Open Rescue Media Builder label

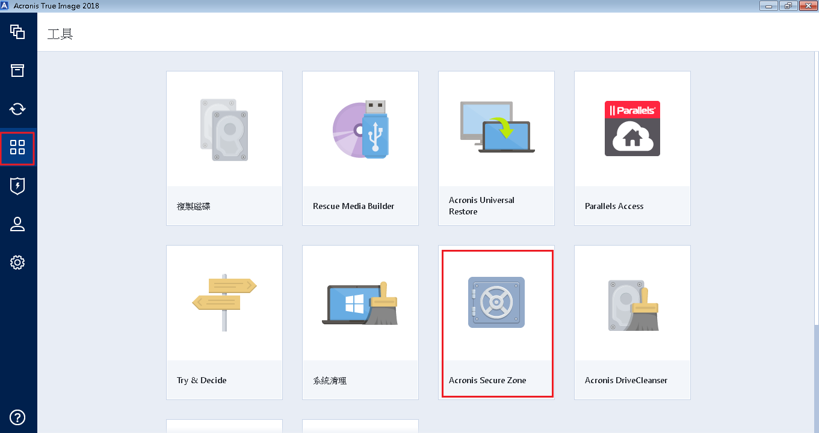354,206
